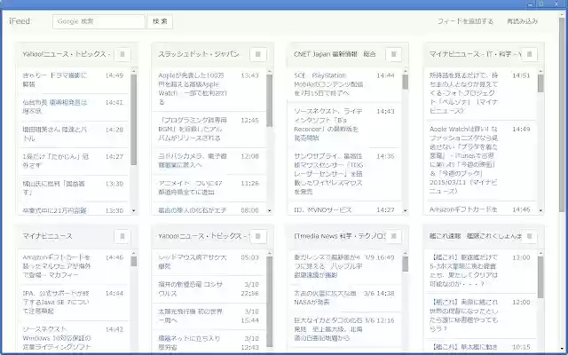Open the フィードを追加する link

tap(465, 21)
